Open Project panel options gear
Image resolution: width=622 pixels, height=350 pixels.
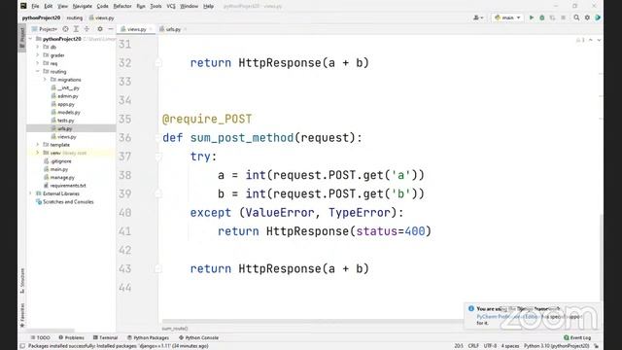coord(100,29)
